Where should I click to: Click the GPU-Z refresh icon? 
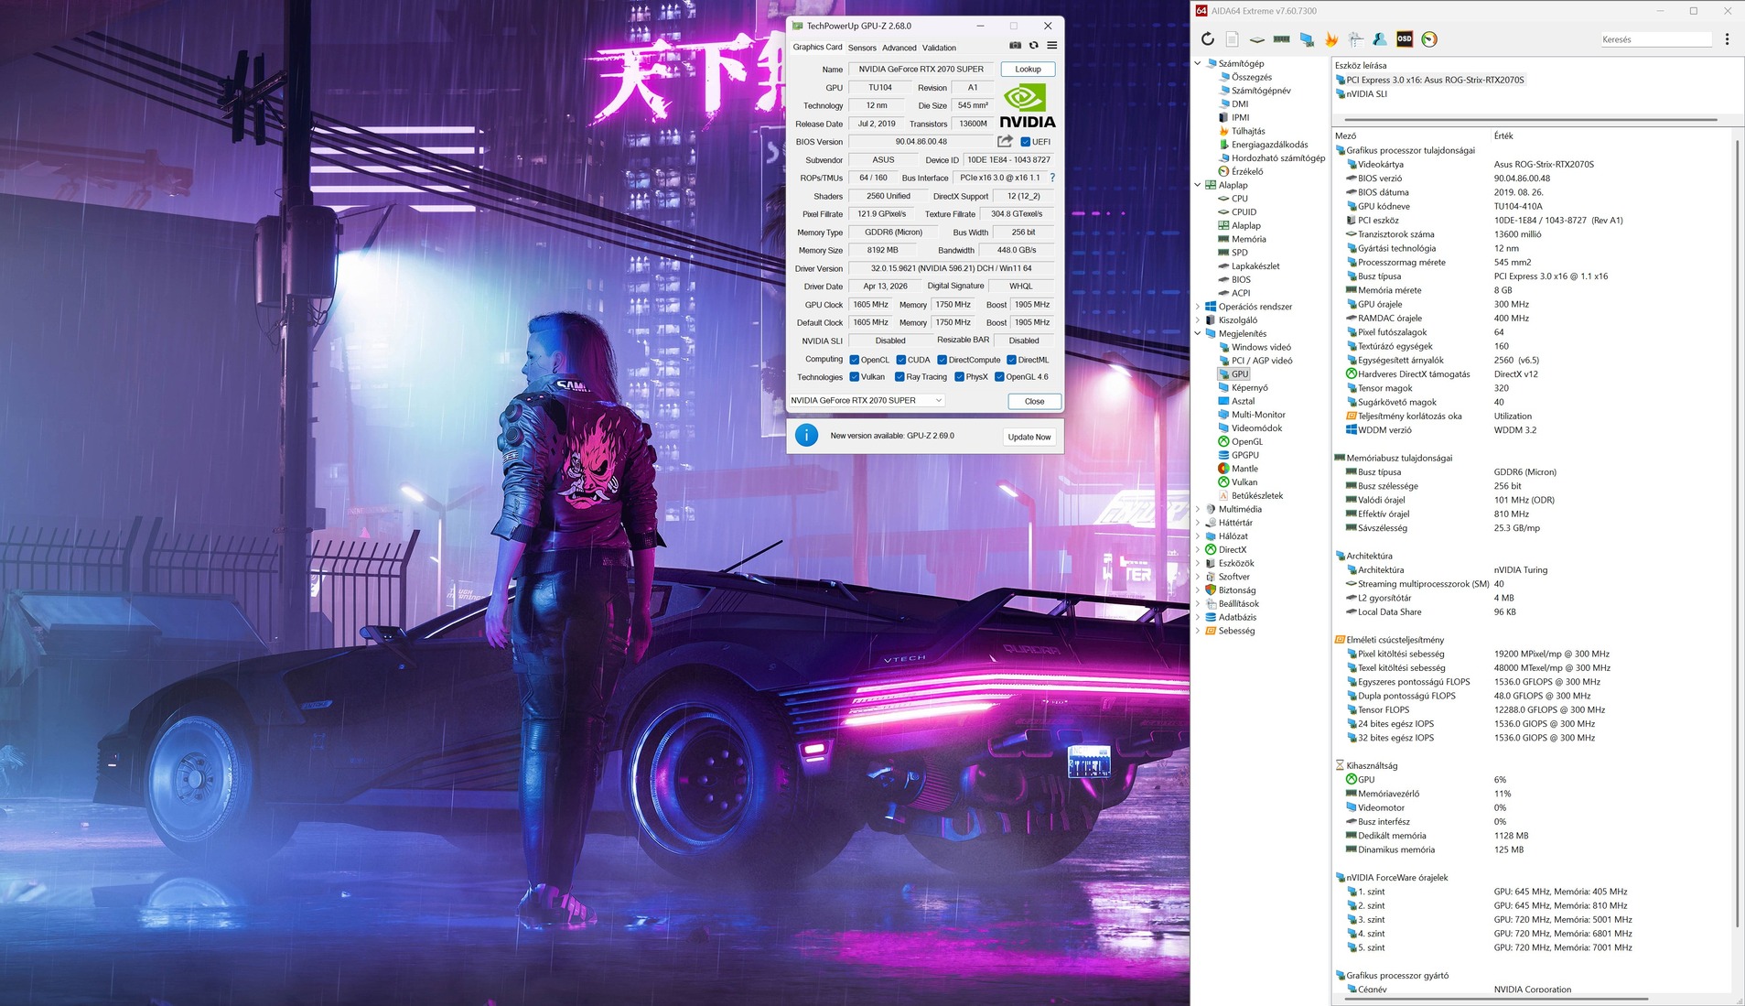[x=1034, y=45]
